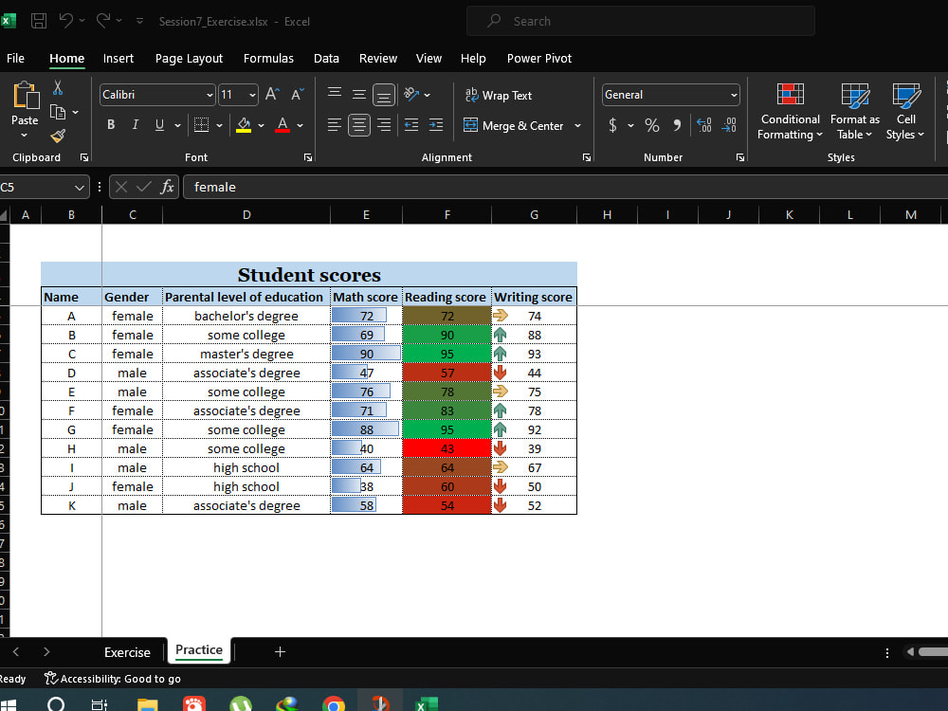Click the Redo arrow icon
The height and width of the screenshot is (711, 948).
(103, 21)
